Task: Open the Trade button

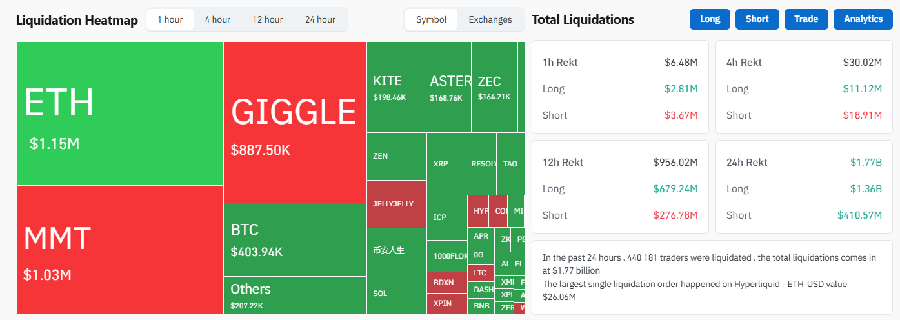Action: pyautogui.click(x=806, y=19)
